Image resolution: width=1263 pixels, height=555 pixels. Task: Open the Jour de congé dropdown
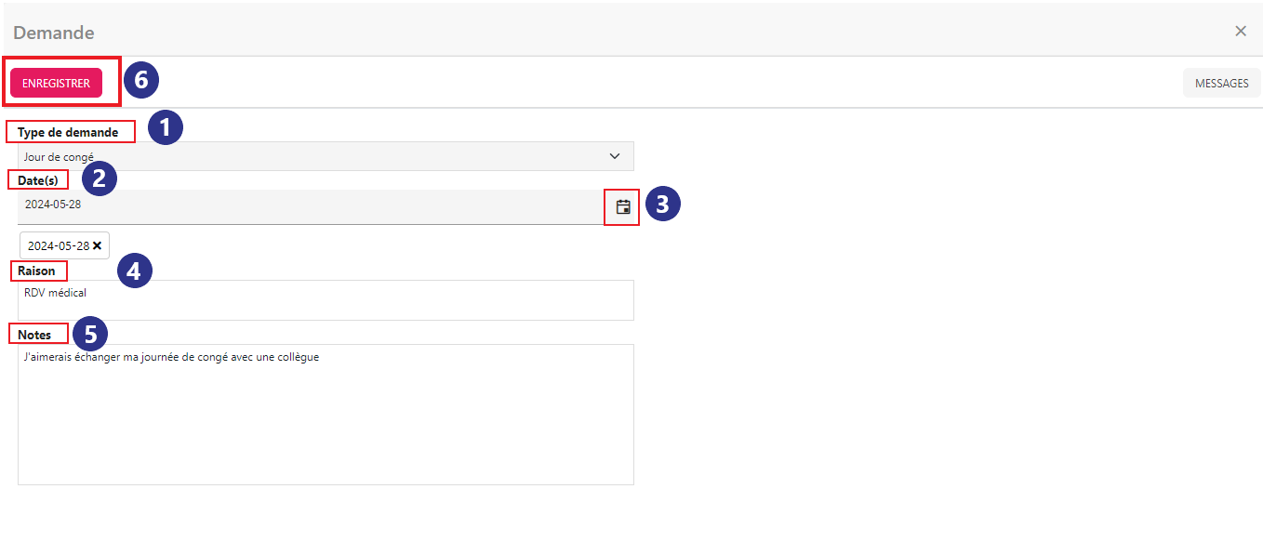[x=326, y=156]
